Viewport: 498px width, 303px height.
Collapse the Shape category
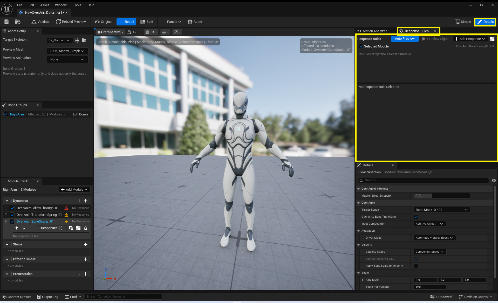pos(7,244)
